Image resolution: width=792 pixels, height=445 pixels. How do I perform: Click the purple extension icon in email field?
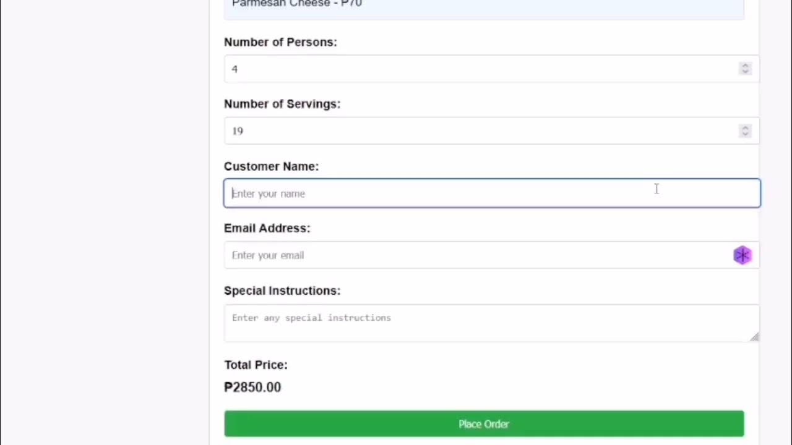point(742,255)
